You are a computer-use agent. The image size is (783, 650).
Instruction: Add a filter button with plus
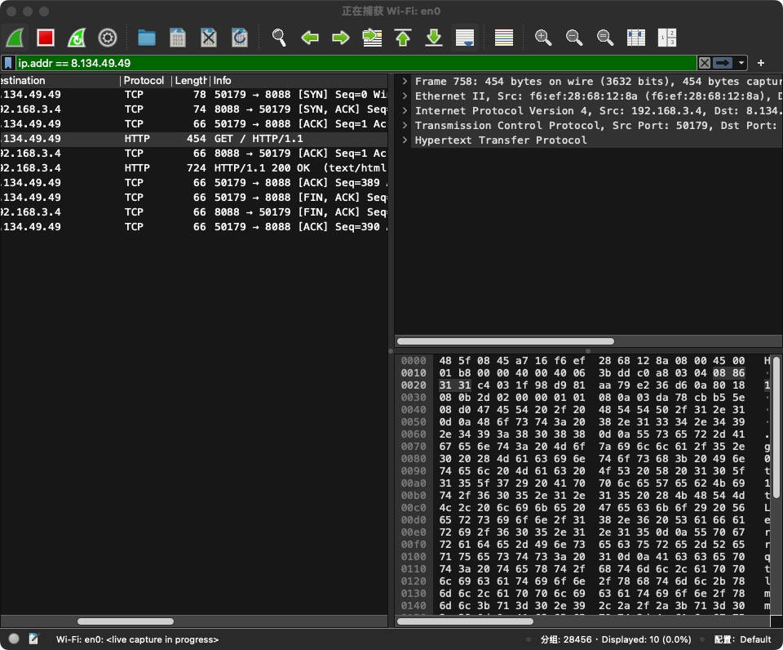pyautogui.click(x=760, y=63)
